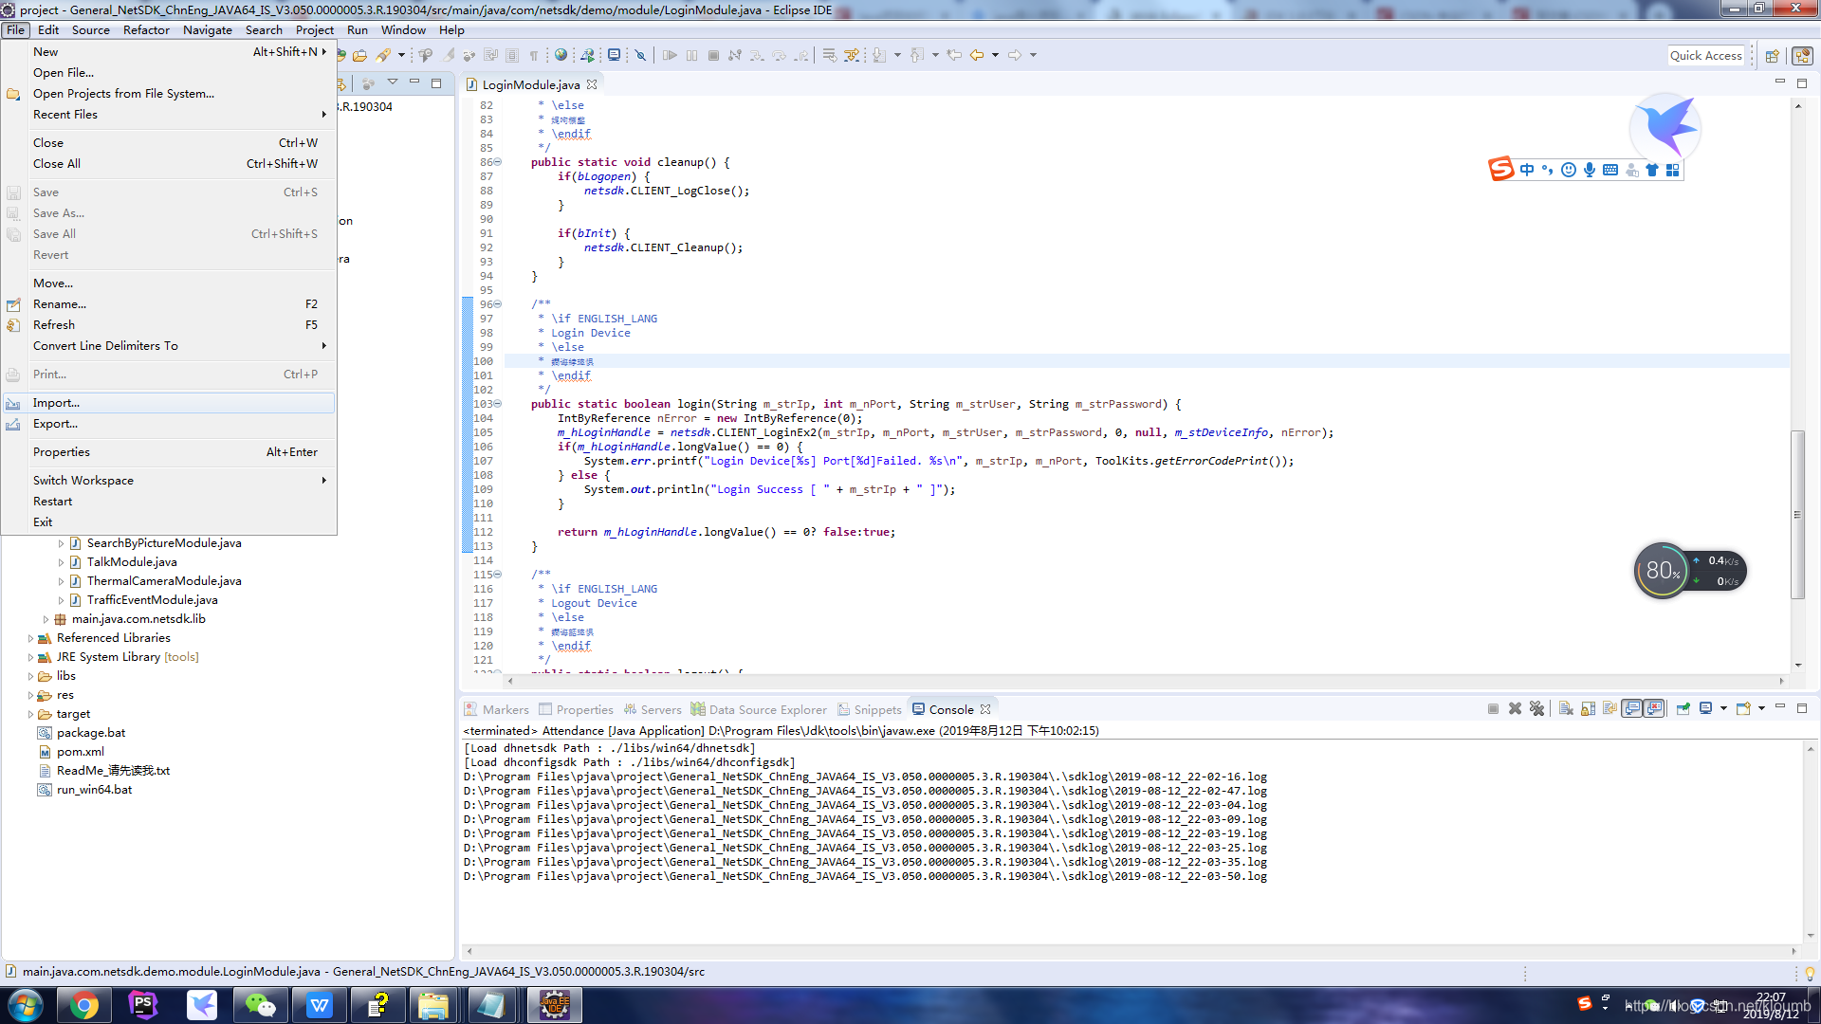The image size is (1821, 1024).
Task: Expand the Referenced Libraries tree node
Action: point(31,637)
